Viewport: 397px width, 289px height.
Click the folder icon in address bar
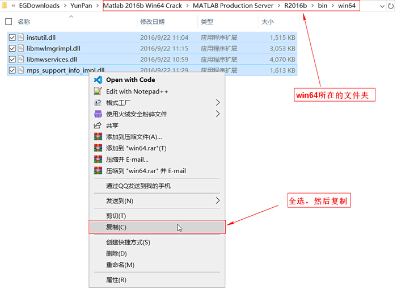pyautogui.click(x=5, y=5)
